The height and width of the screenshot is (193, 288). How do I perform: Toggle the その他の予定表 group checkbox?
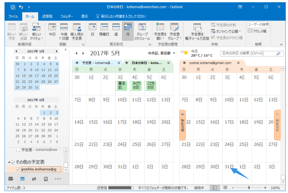(x=13, y=162)
